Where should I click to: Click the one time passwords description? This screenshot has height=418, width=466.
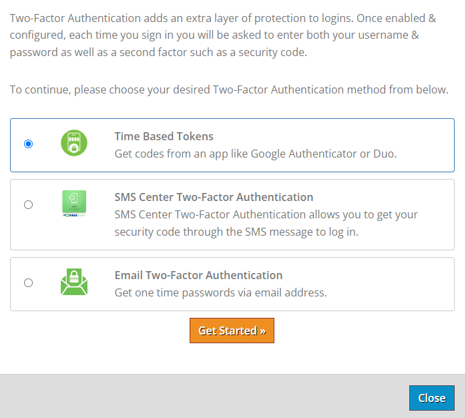[220, 292]
